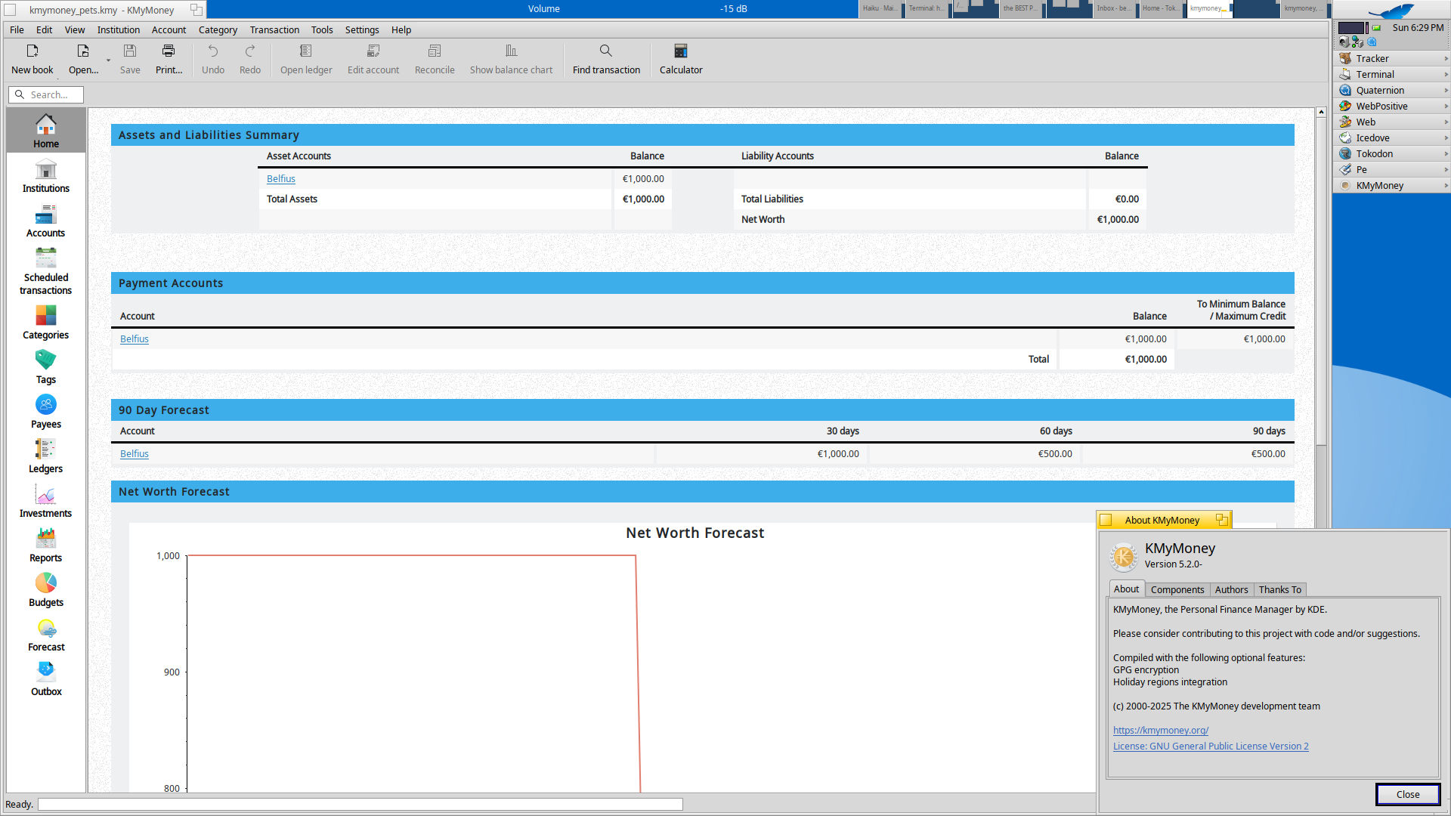Open the Transaction menu
Viewport: 1451px width, 816px height.
[274, 30]
